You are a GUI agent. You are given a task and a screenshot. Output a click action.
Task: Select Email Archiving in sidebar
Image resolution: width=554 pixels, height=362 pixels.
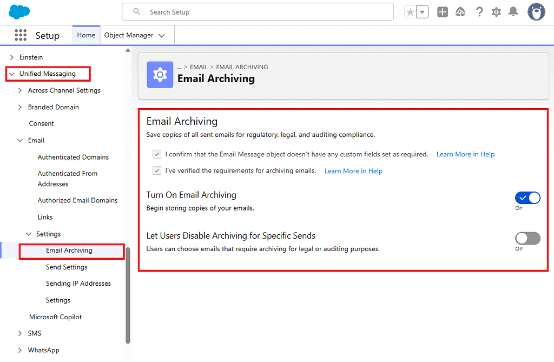click(69, 251)
